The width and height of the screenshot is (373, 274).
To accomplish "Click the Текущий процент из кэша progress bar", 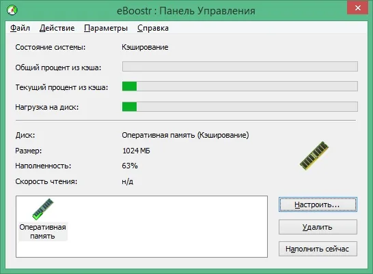I will 240,87.
